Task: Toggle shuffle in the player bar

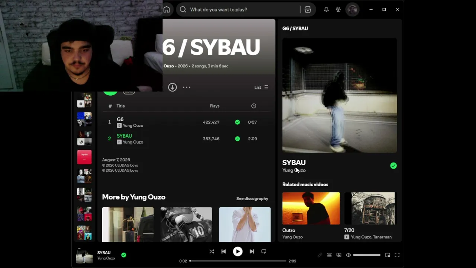Action: tap(212, 252)
